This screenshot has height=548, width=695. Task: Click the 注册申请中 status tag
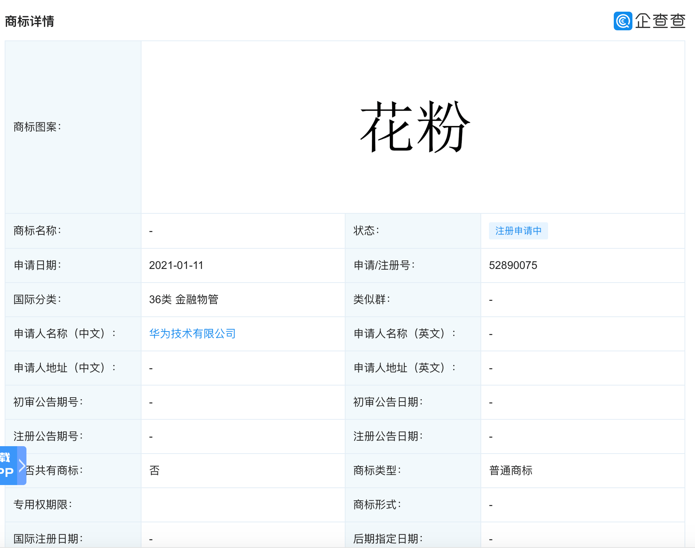point(518,231)
